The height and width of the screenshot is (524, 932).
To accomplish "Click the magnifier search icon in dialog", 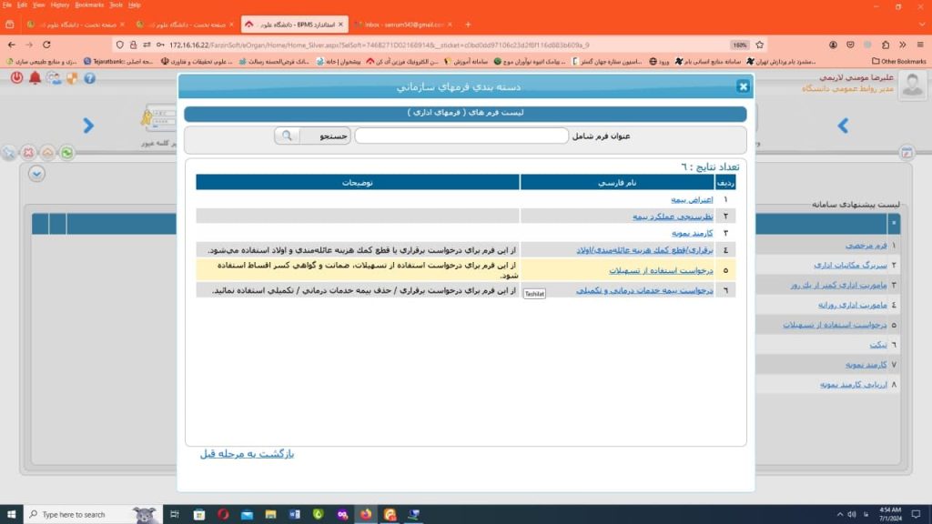I will 287,136.
